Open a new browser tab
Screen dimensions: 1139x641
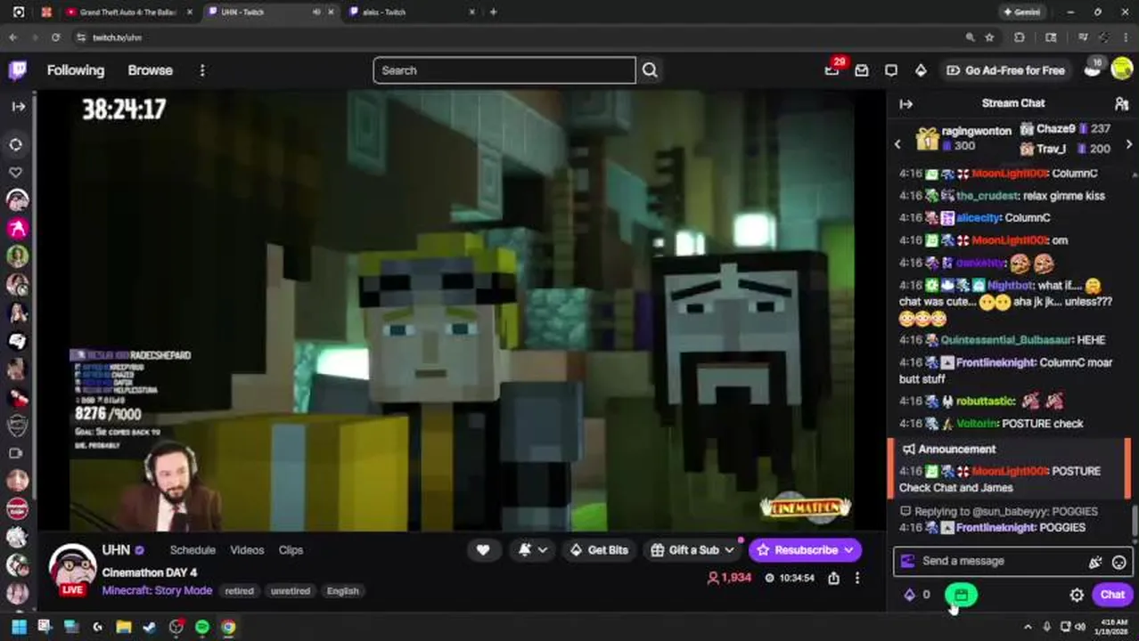coord(493,12)
